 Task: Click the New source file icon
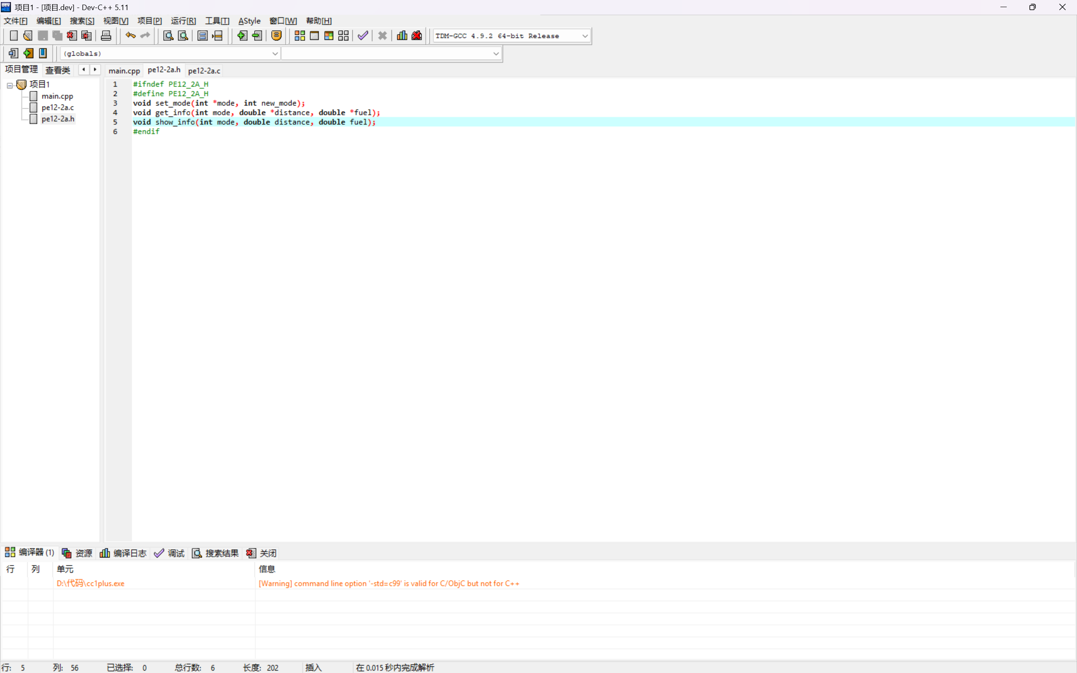[x=13, y=36]
